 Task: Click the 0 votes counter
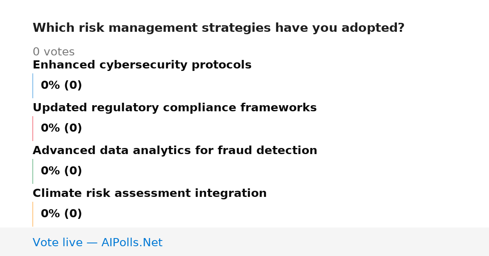(x=53, y=52)
